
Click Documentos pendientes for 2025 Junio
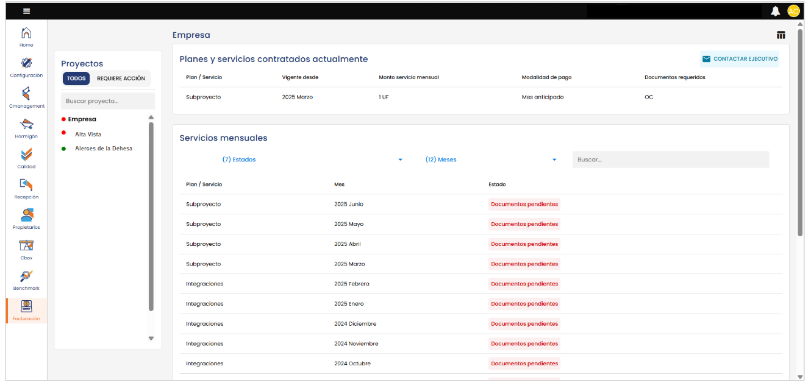click(x=524, y=205)
